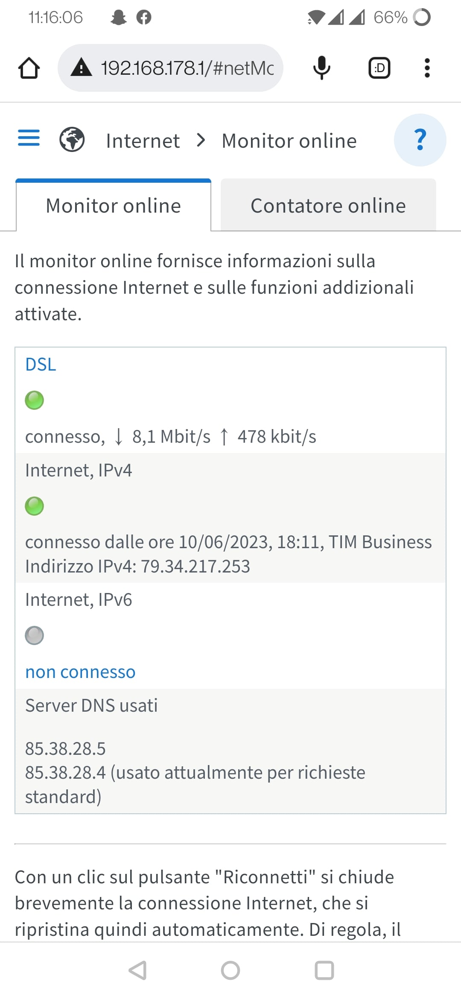Open the hamburger navigation menu
The width and height of the screenshot is (461, 999).
pyautogui.click(x=29, y=138)
